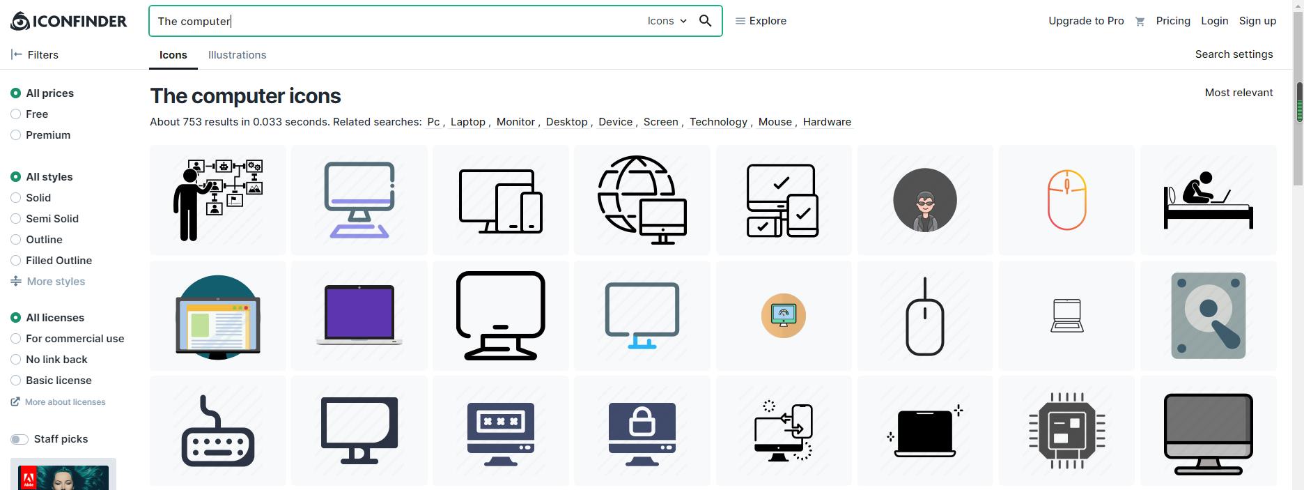
Task: Switch to the Illustrations tab
Action: pos(237,55)
